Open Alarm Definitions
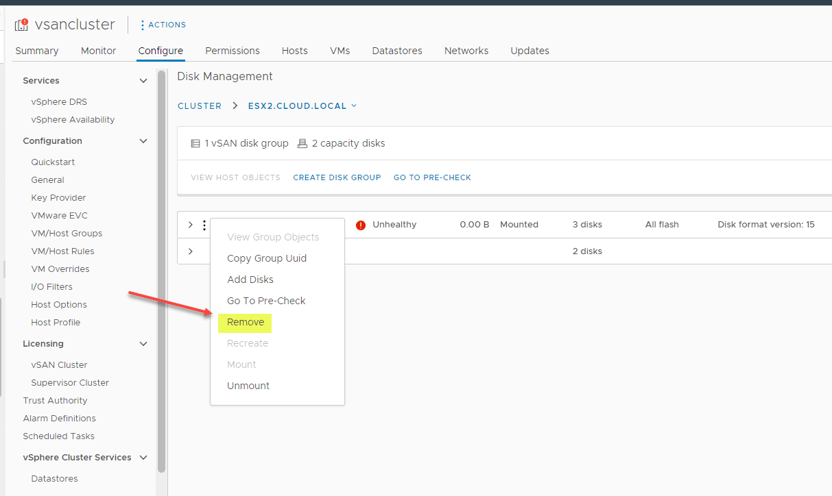 [x=59, y=419]
